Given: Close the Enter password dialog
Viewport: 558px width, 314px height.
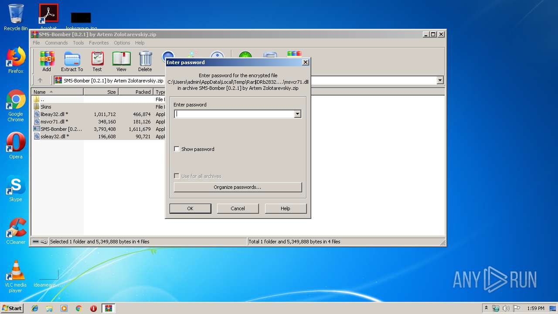Looking at the screenshot, I should point(306,62).
